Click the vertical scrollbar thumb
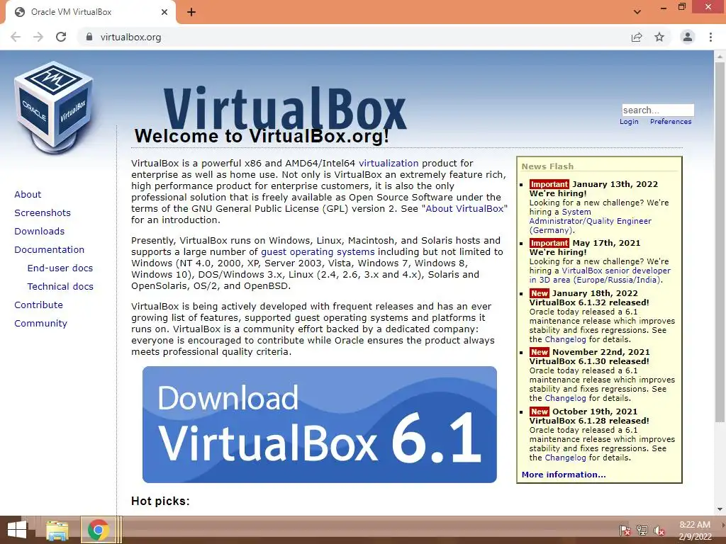The image size is (726, 544). click(x=720, y=242)
